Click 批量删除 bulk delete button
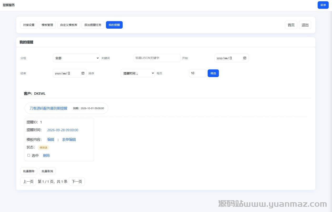332x212 pixels. pos(29,171)
